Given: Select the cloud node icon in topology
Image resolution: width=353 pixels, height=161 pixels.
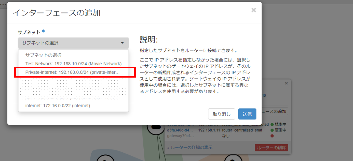Looking at the screenshot, I should (154, 127).
